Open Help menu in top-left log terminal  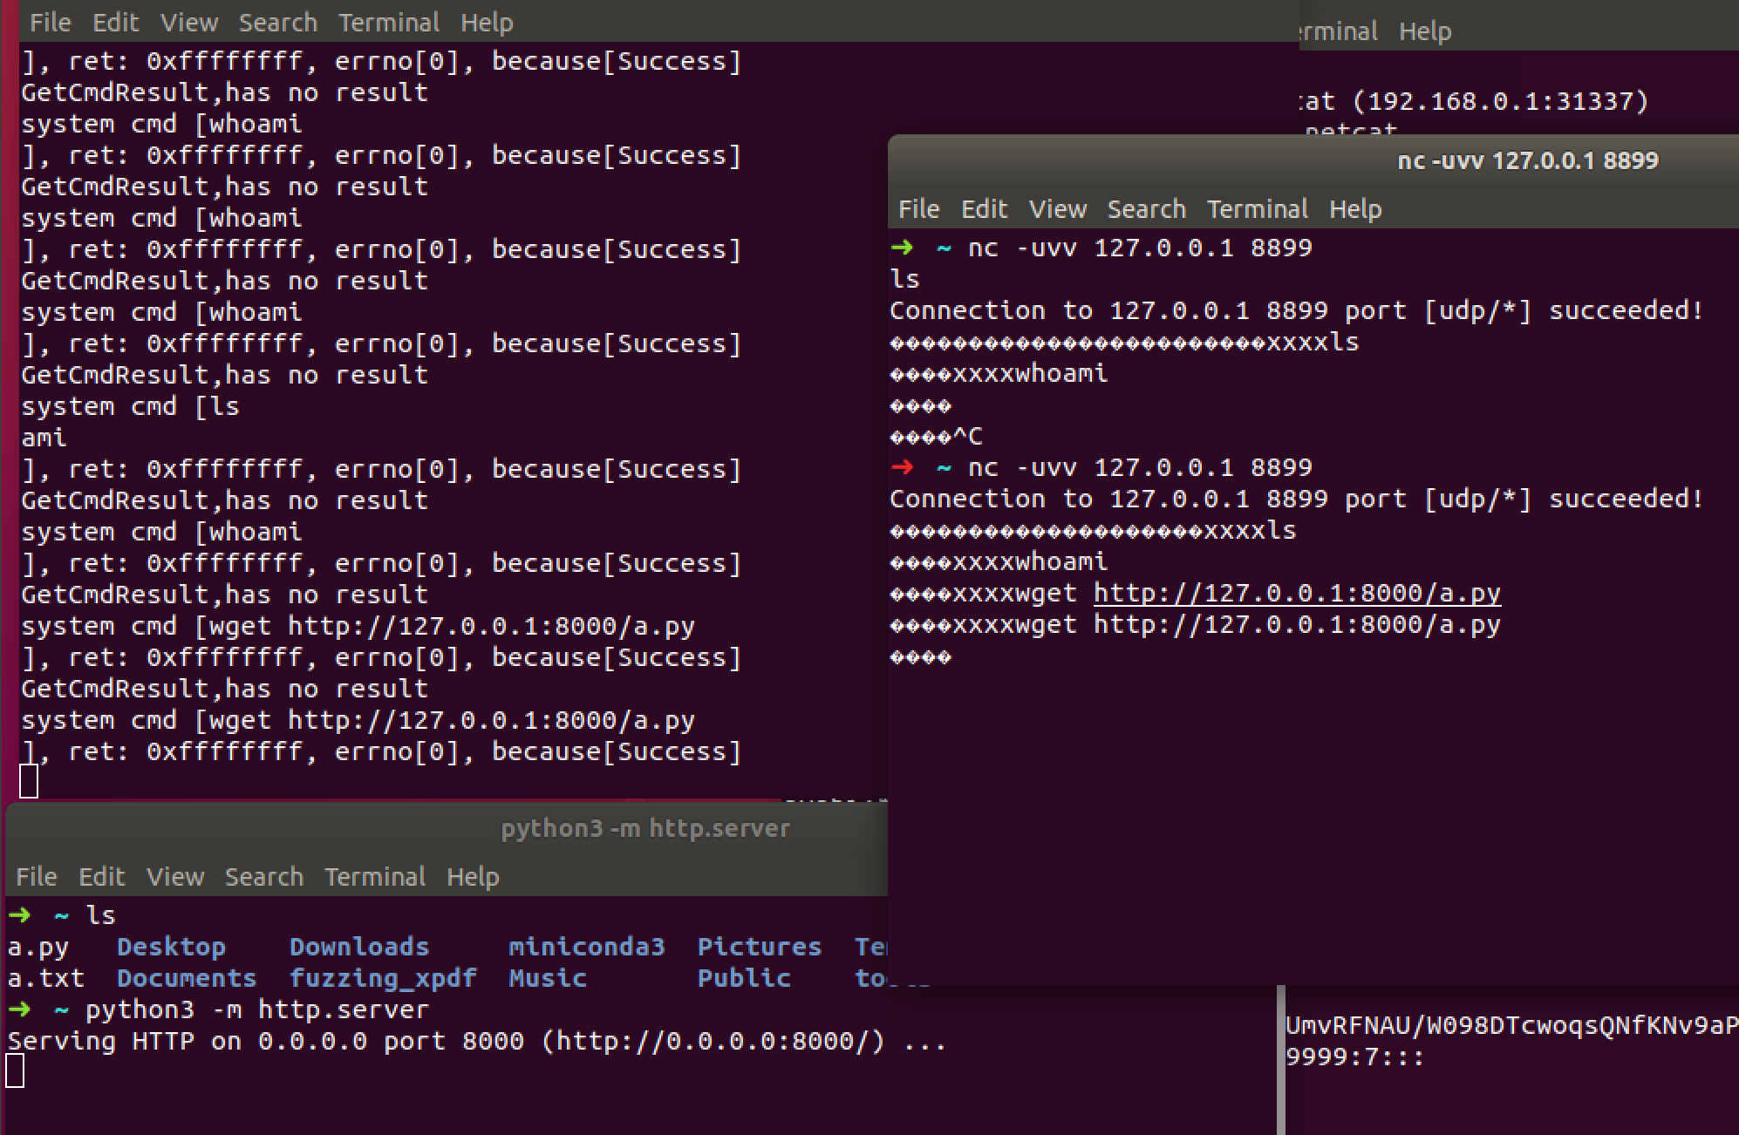coord(487,23)
